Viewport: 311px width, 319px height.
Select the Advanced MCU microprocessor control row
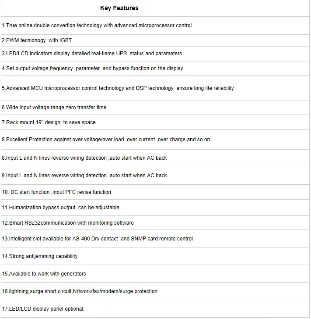coord(155,88)
